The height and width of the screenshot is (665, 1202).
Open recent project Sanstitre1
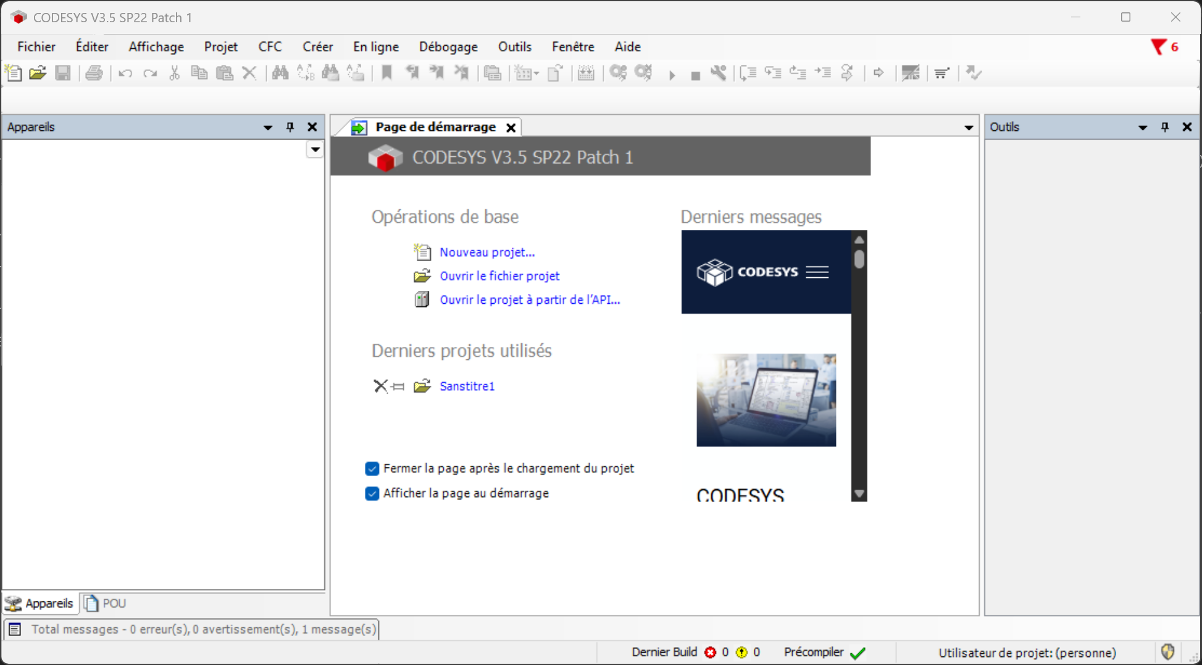(x=467, y=386)
